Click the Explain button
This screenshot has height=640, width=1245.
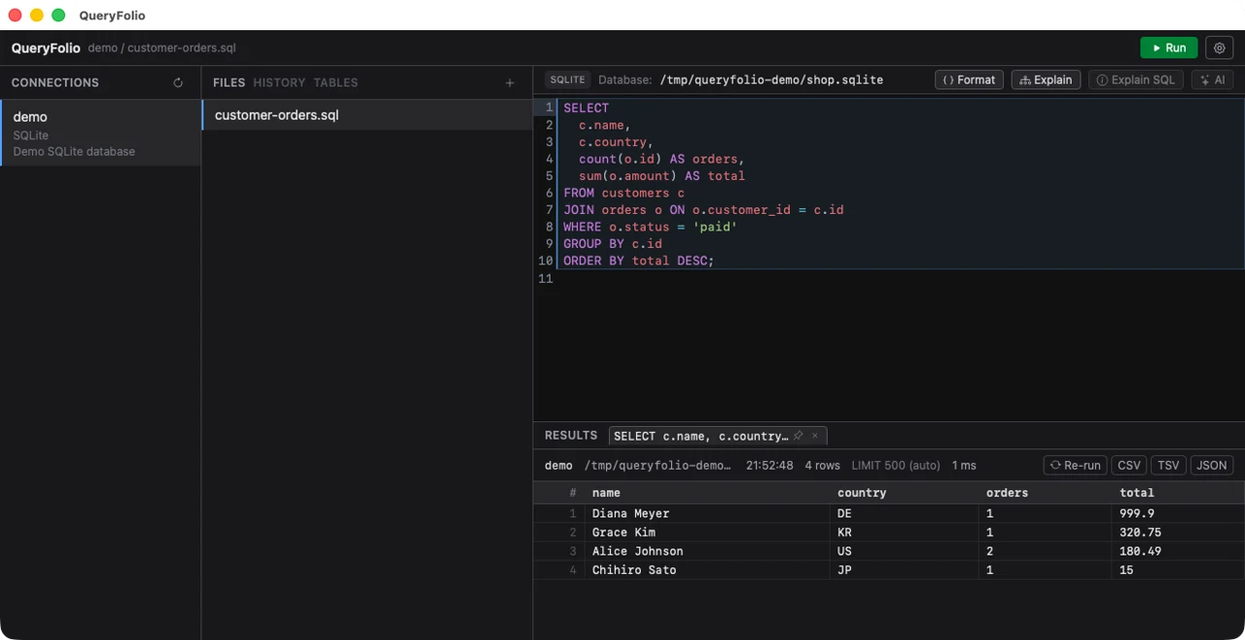click(1046, 80)
